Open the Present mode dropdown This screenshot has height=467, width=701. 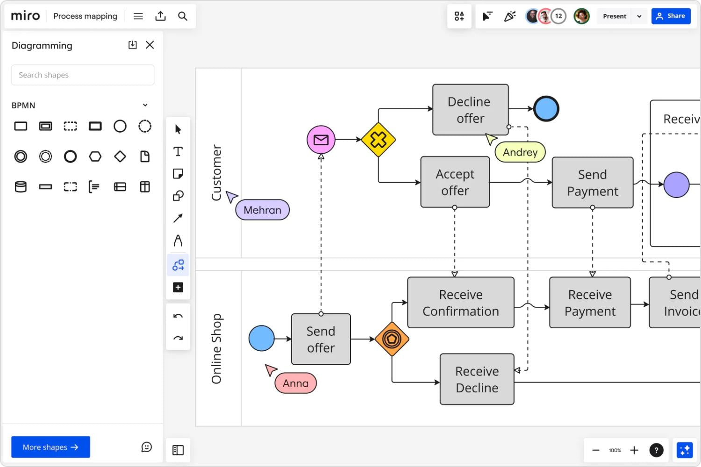pos(639,16)
